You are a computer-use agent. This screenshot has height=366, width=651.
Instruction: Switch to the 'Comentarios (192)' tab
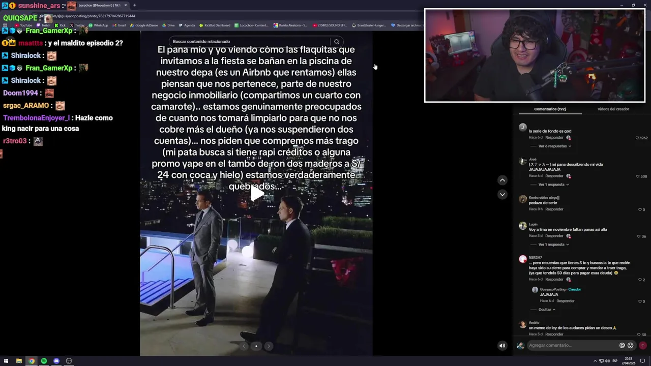click(550, 109)
